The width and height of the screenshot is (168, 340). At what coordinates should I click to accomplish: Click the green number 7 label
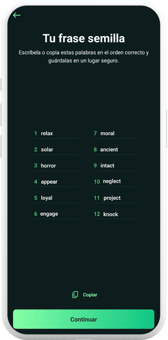point(95,133)
